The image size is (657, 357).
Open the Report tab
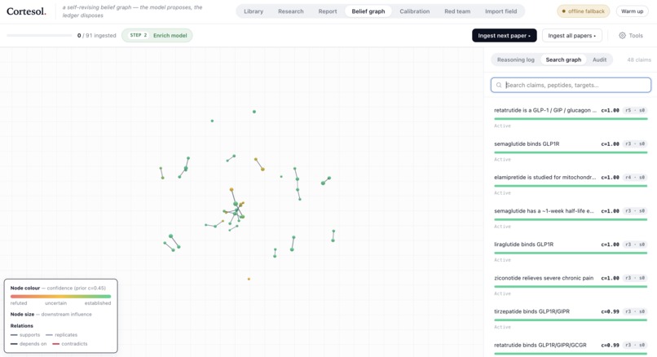(x=327, y=11)
